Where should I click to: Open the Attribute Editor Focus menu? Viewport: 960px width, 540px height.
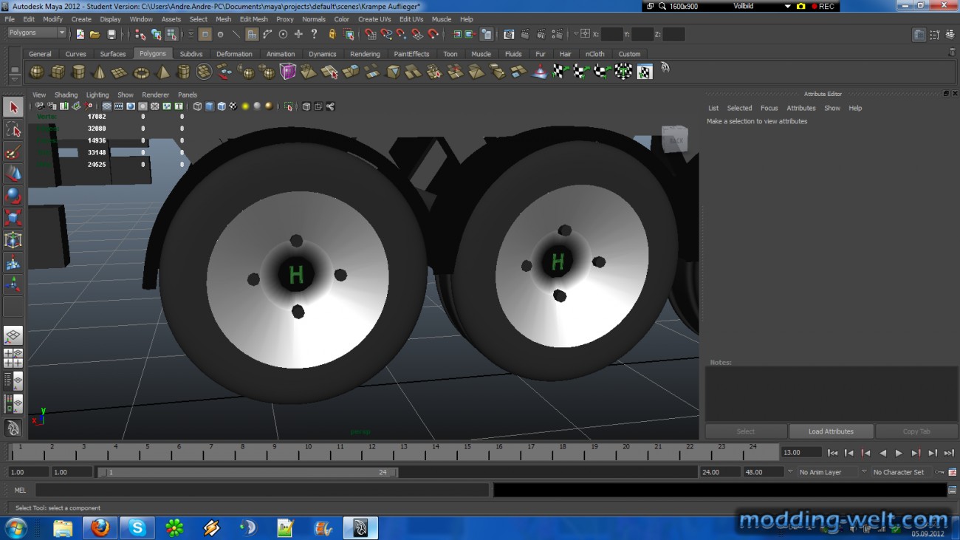click(769, 108)
